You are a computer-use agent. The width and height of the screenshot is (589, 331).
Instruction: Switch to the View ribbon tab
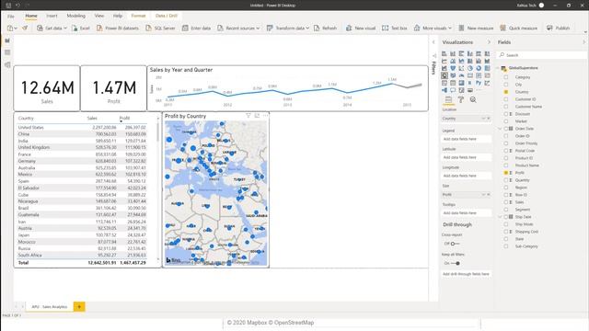point(99,16)
